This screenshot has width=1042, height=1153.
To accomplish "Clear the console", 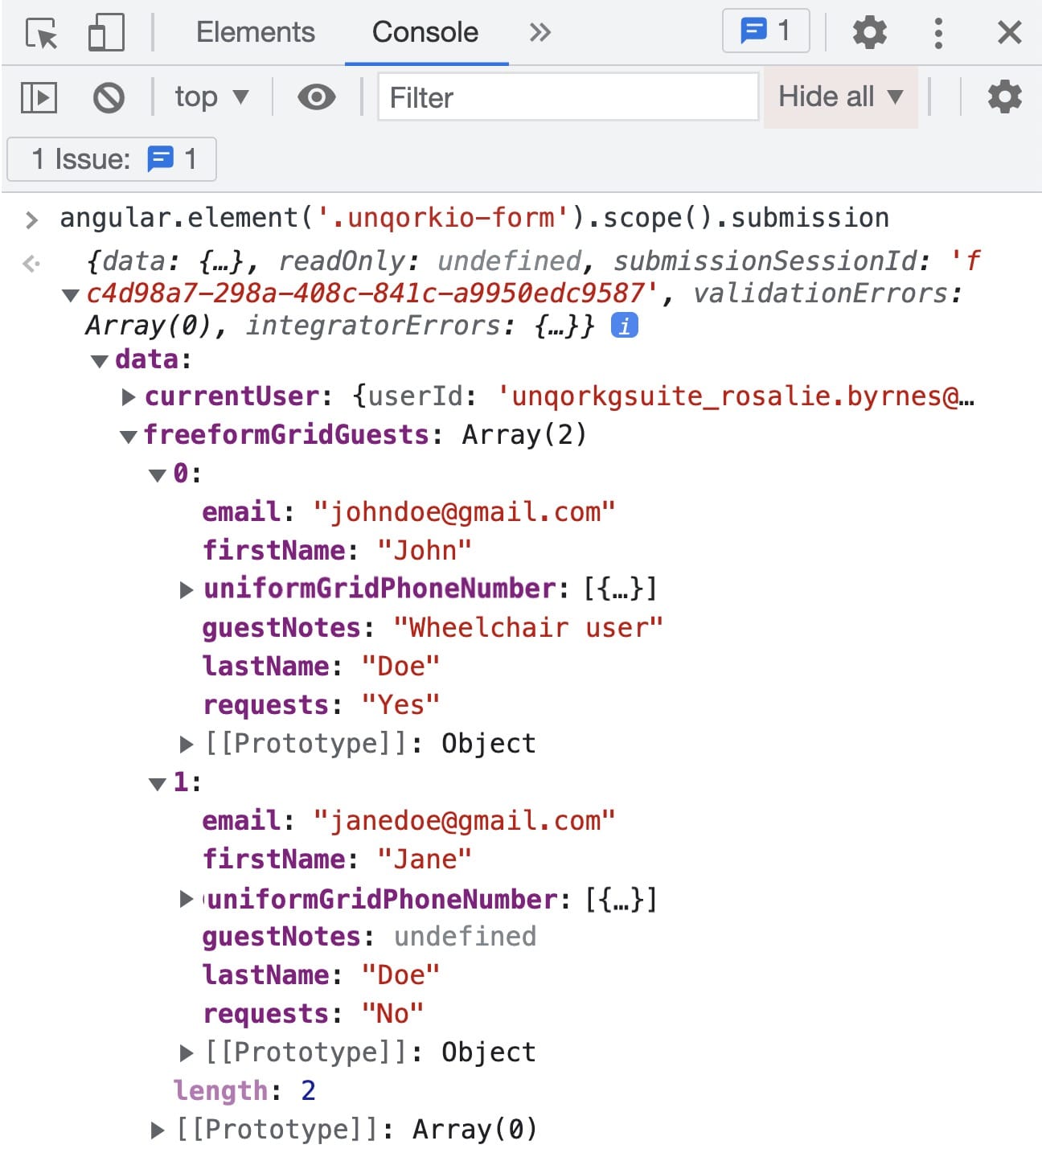I will tap(109, 98).
